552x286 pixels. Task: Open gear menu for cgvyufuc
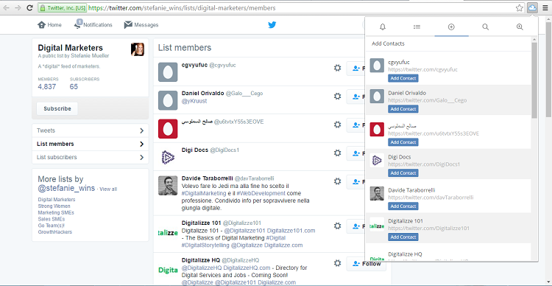pyautogui.click(x=337, y=68)
